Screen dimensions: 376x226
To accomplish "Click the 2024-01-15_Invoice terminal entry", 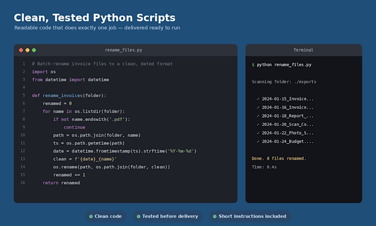I will [x=288, y=99].
